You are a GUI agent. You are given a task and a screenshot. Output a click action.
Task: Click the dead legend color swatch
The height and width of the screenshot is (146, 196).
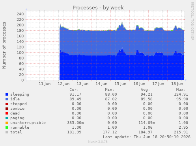point(7,113)
